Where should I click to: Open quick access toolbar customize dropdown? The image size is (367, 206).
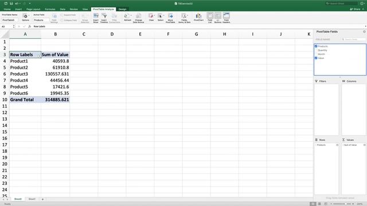[x=30, y=3]
